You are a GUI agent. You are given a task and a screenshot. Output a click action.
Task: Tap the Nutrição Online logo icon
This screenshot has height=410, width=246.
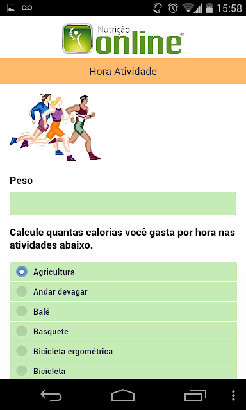click(78, 38)
